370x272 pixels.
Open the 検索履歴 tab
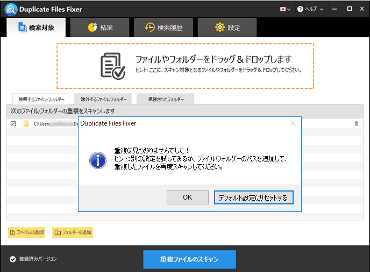point(163,27)
